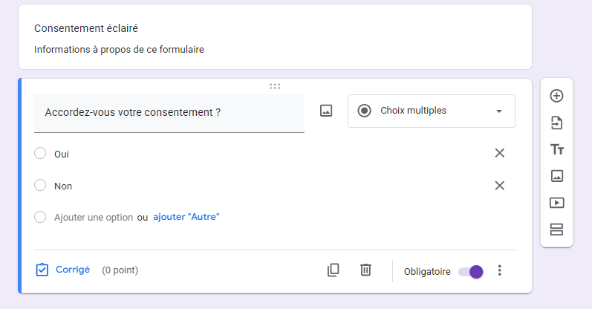Remove the Non option
Screen dimensions: 592x309
click(500, 186)
